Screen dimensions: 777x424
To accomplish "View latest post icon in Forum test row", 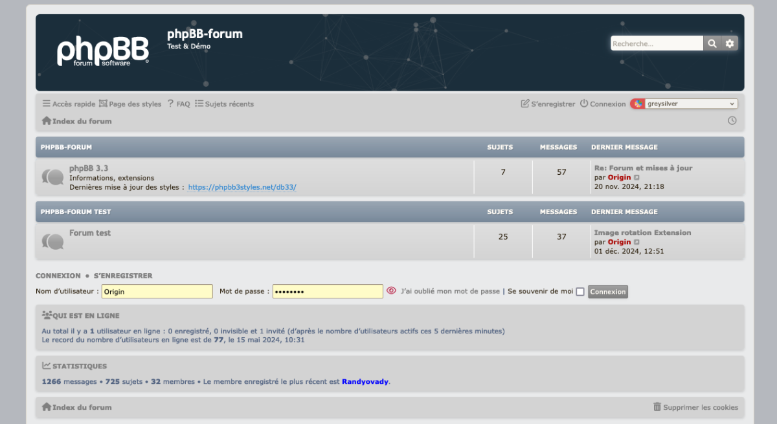I will (636, 242).
